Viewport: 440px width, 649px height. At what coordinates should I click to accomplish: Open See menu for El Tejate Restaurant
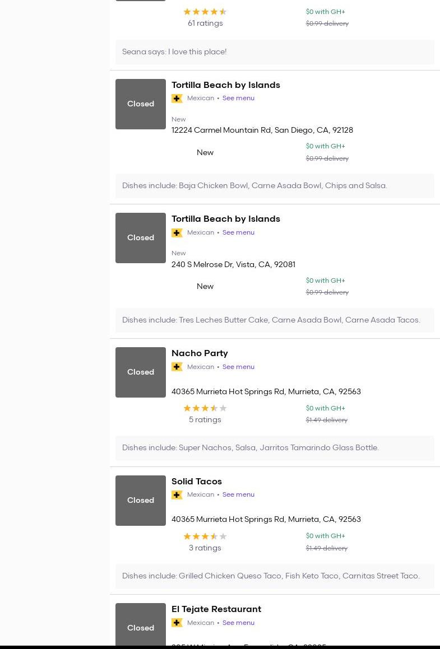[x=238, y=623]
